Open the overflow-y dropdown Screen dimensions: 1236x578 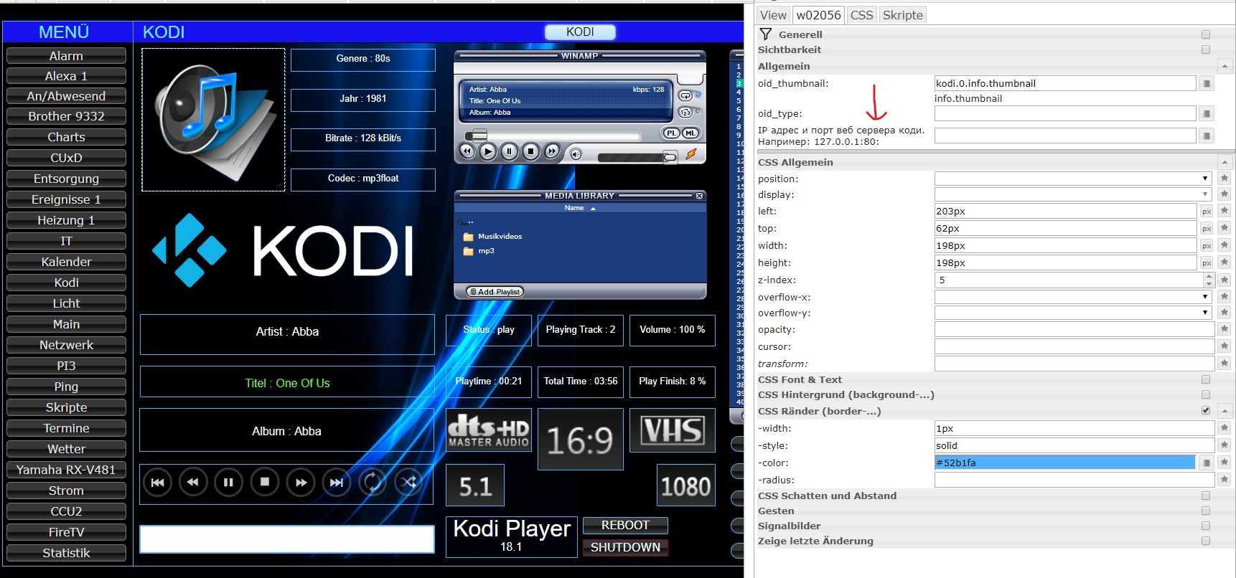click(1073, 313)
